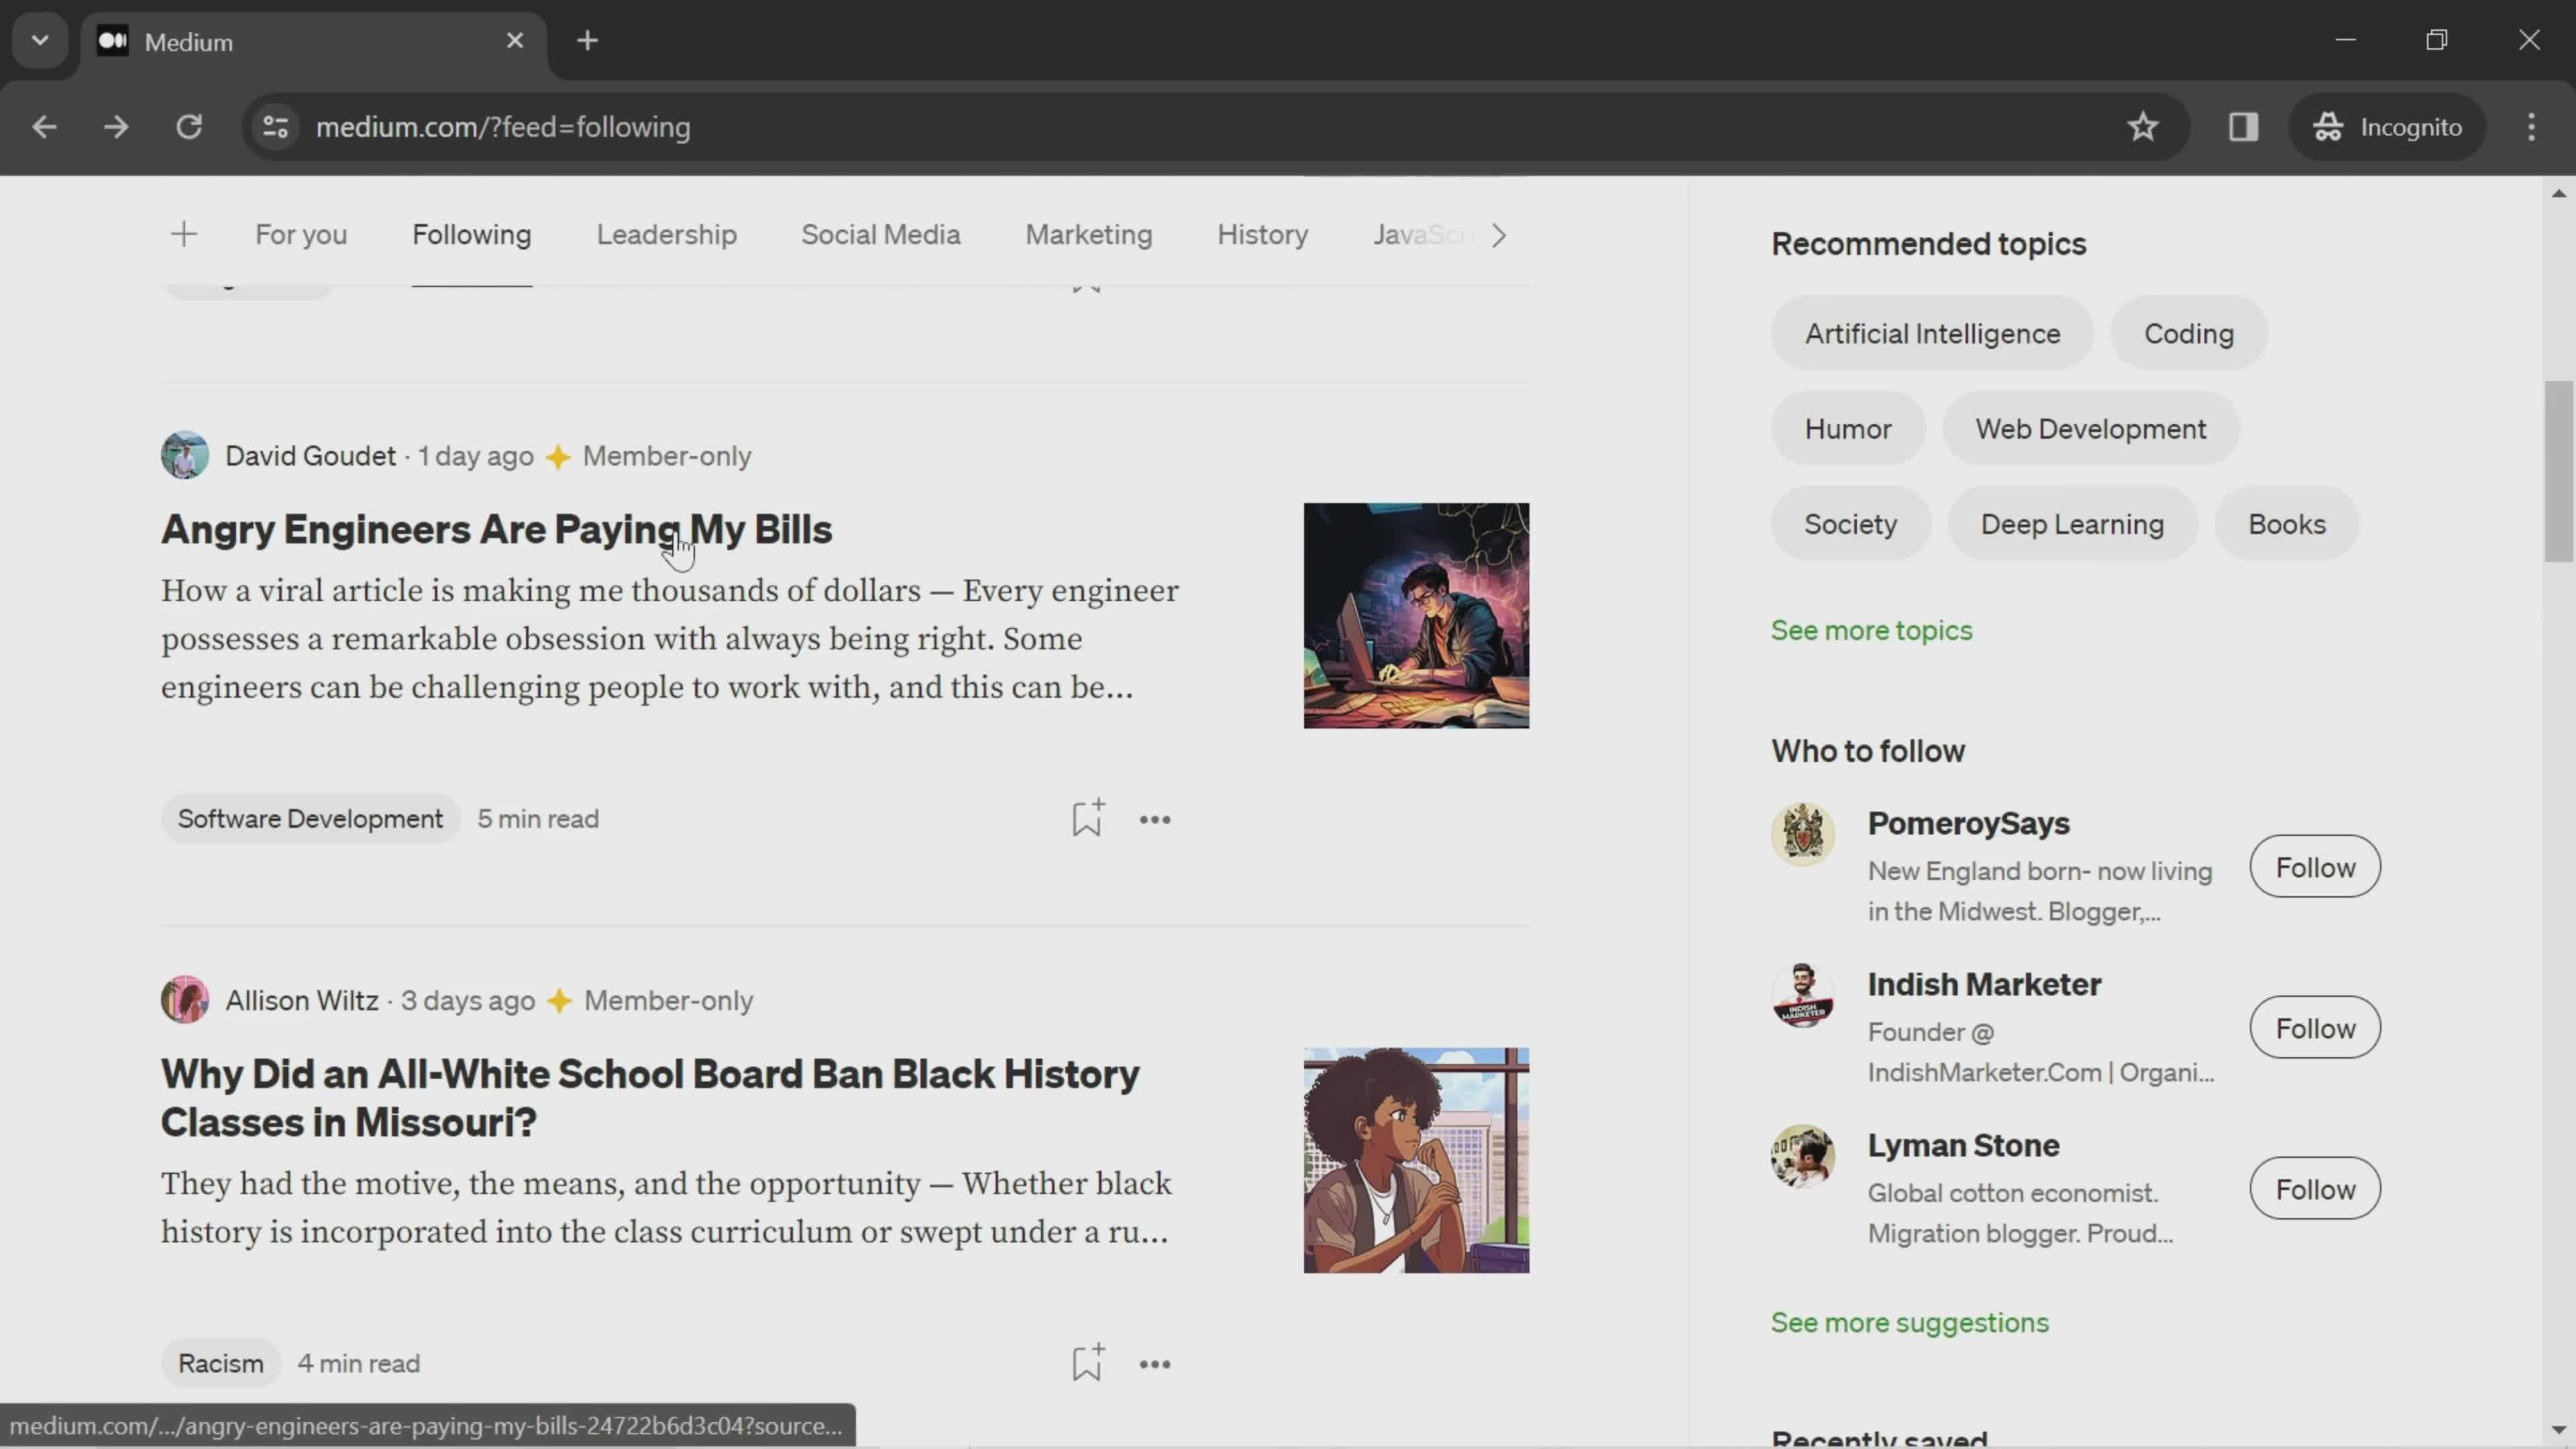This screenshot has height=1449, width=2576.
Task: Select the Following tab
Action: [472, 235]
